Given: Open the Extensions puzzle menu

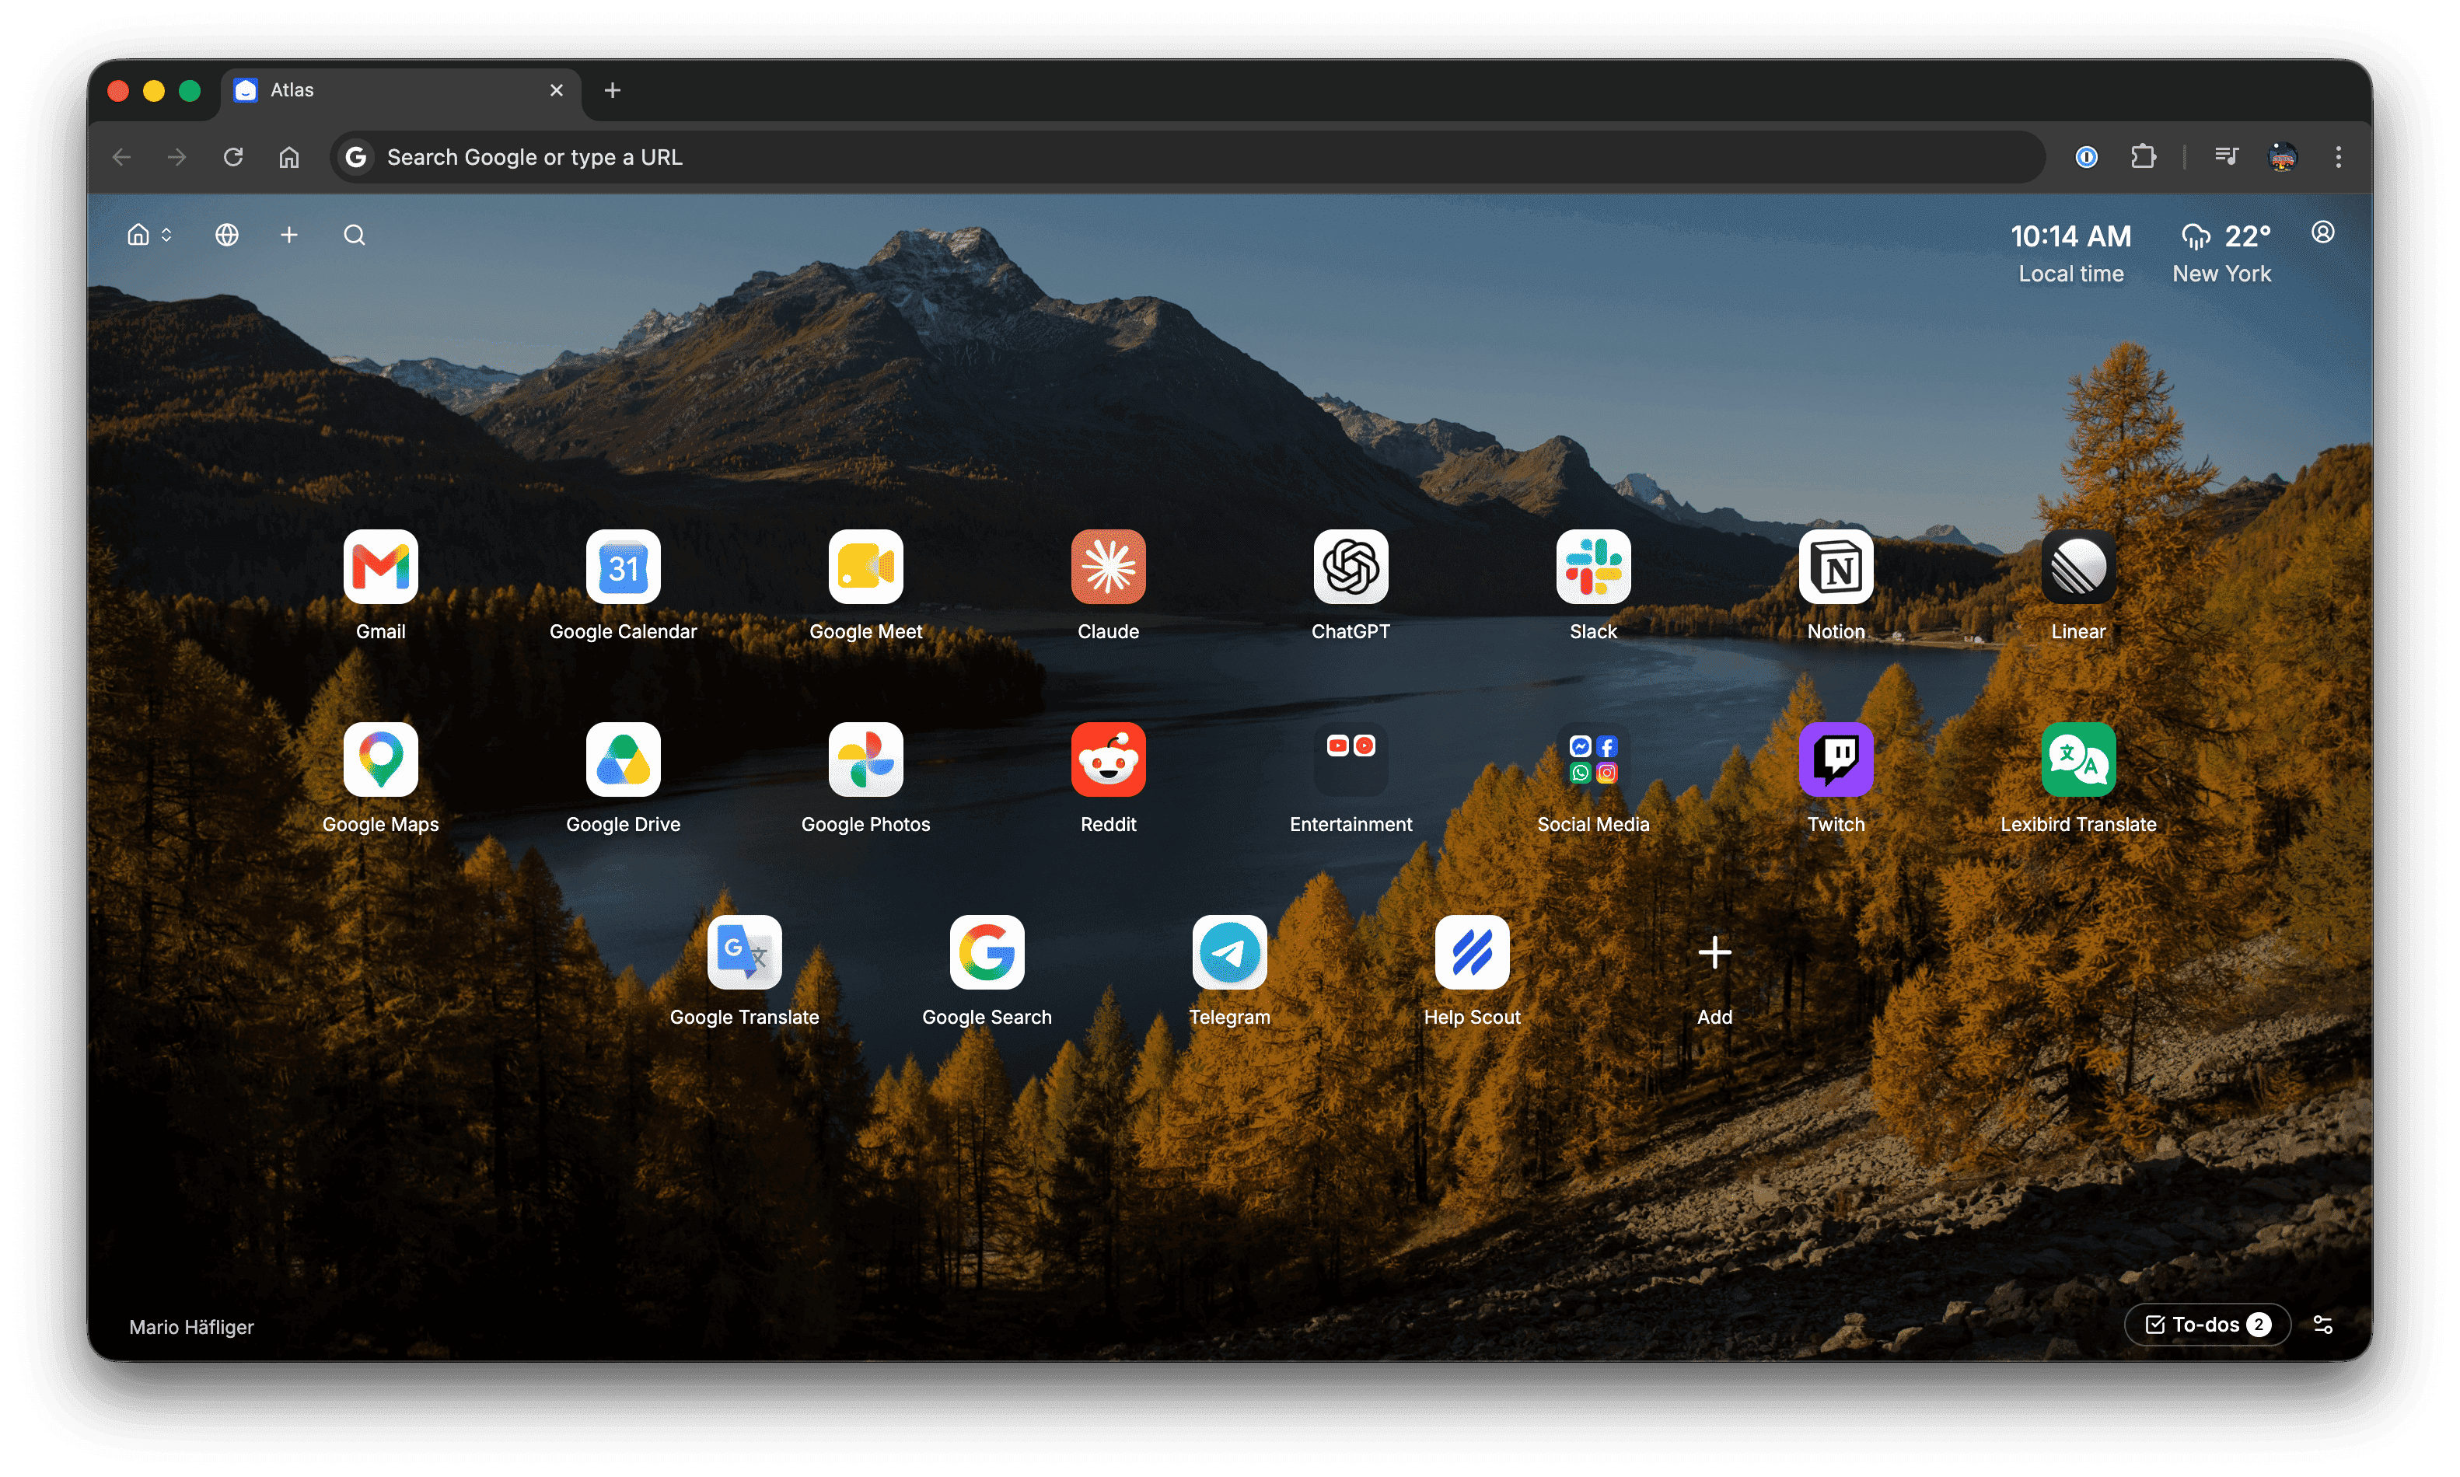Looking at the screenshot, I should pyautogui.click(x=2143, y=157).
